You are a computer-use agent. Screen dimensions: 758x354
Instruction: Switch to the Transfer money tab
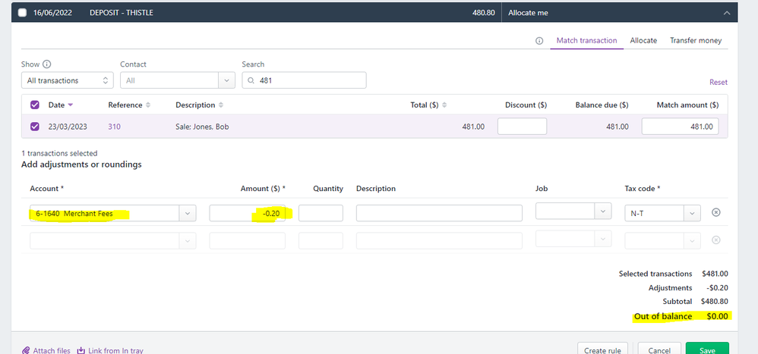point(695,40)
